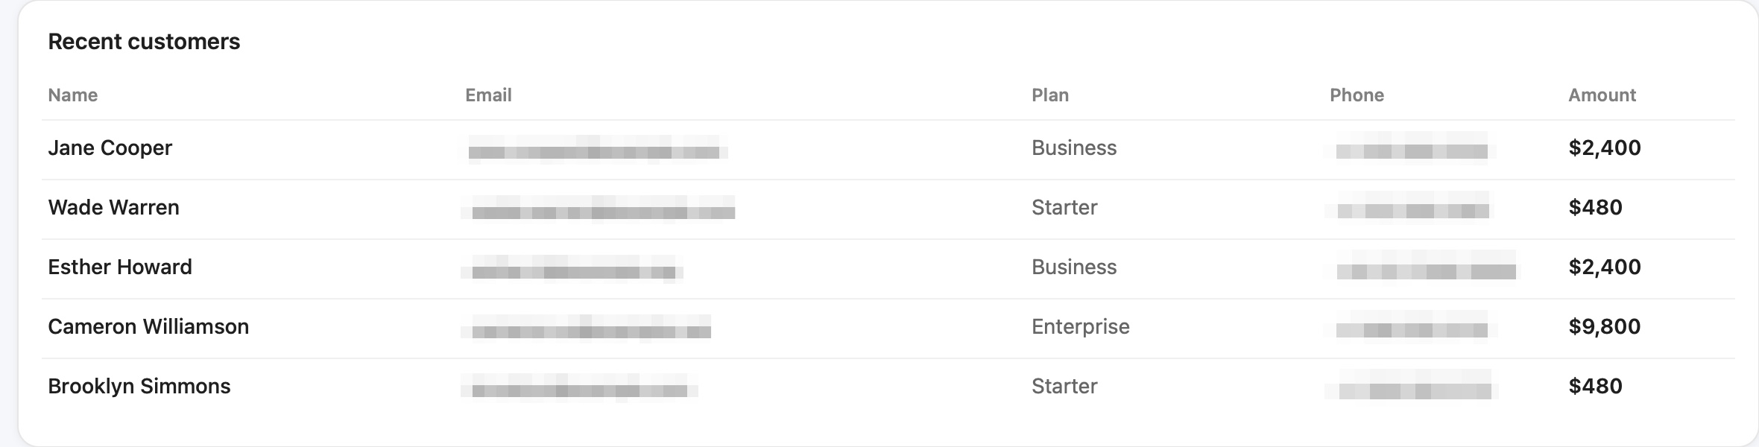Click Esther Howard's $2,400 amount
The width and height of the screenshot is (1759, 447).
1605,267
